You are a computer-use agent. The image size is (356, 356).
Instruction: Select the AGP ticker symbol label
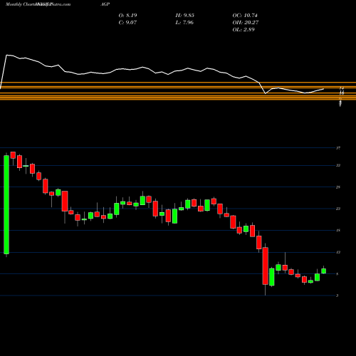point(105,4)
